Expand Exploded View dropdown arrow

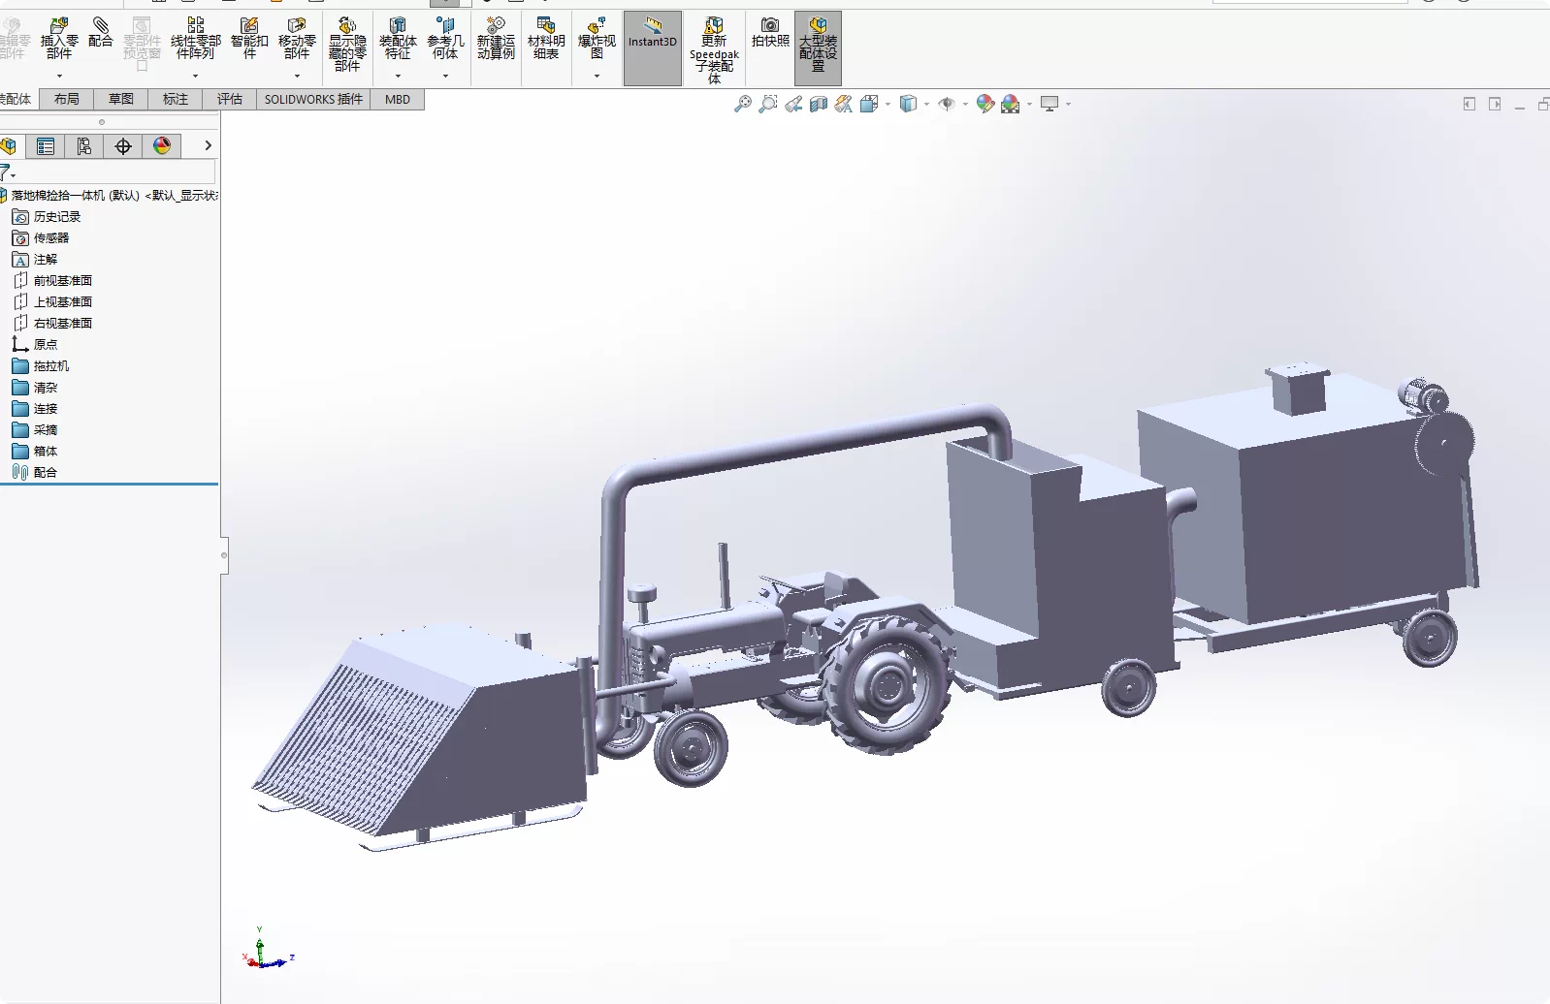[597, 76]
